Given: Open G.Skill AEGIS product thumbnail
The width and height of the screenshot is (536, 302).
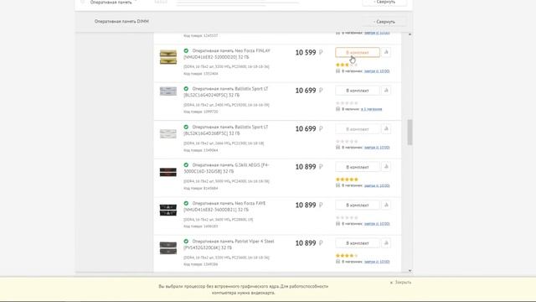Looking at the screenshot, I should click(168, 172).
